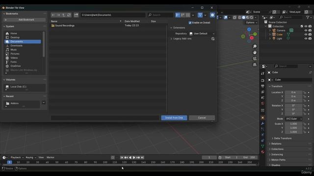This screenshot has height=176, width=314.
Task: Open filter settings dropdown arrow
Action: coord(205,15)
